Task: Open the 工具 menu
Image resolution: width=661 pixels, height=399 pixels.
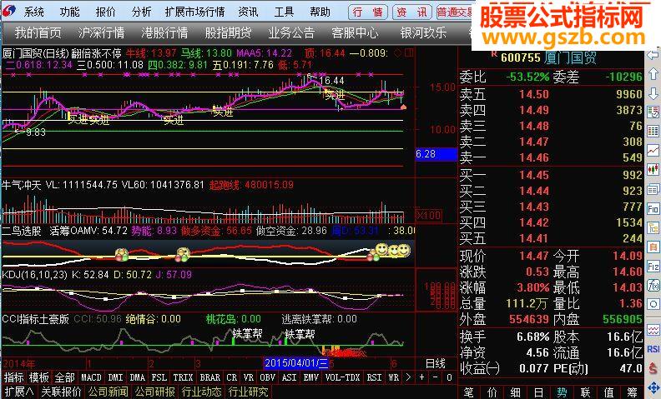Action: pos(284,12)
